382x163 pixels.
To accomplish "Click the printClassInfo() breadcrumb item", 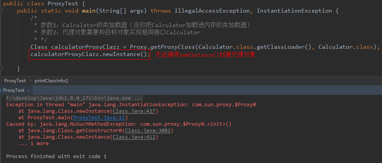I will (51, 81).
